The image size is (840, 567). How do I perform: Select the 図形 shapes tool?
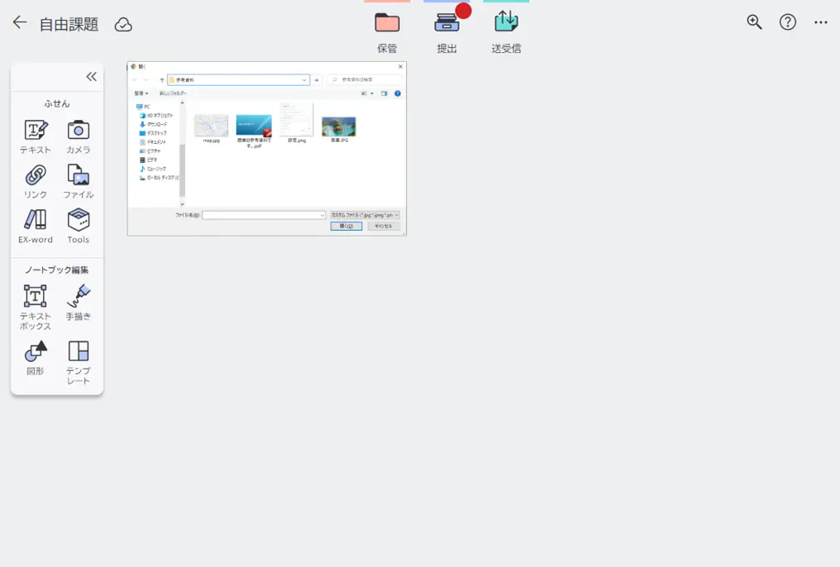pyautogui.click(x=36, y=357)
